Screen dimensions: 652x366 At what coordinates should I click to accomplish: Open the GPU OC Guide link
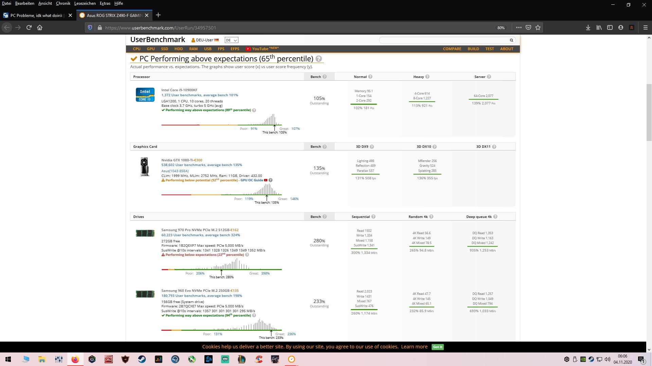click(x=252, y=180)
